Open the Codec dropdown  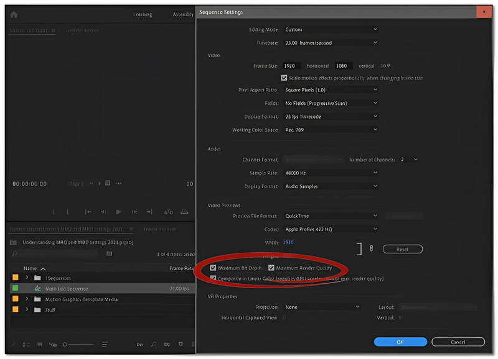point(331,229)
